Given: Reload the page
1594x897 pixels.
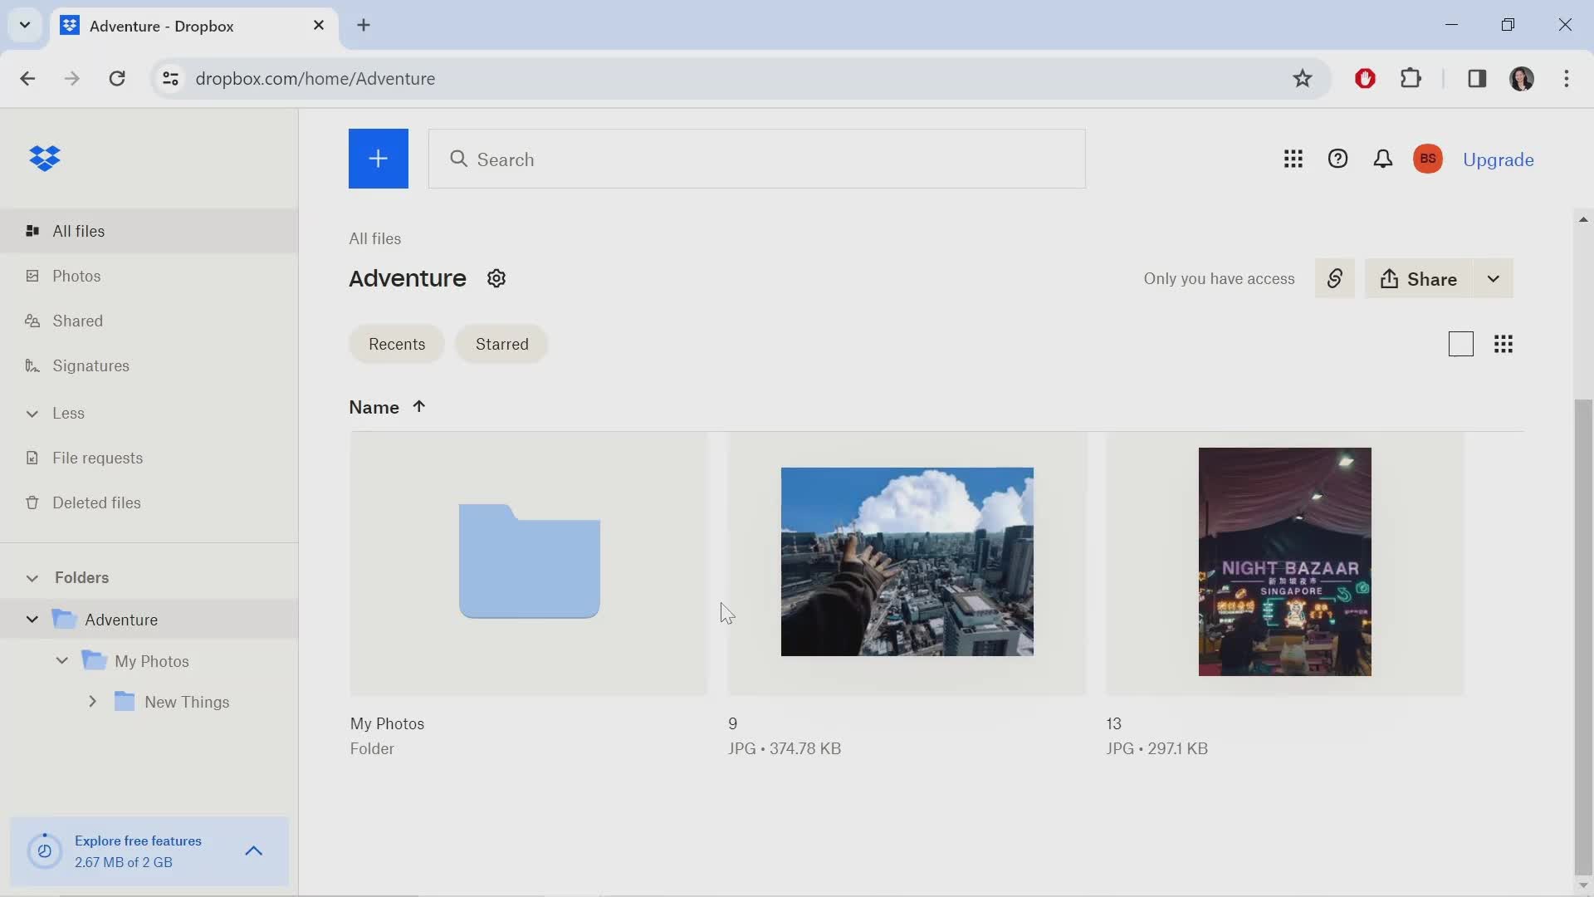Looking at the screenshot, I should (117, 78).
